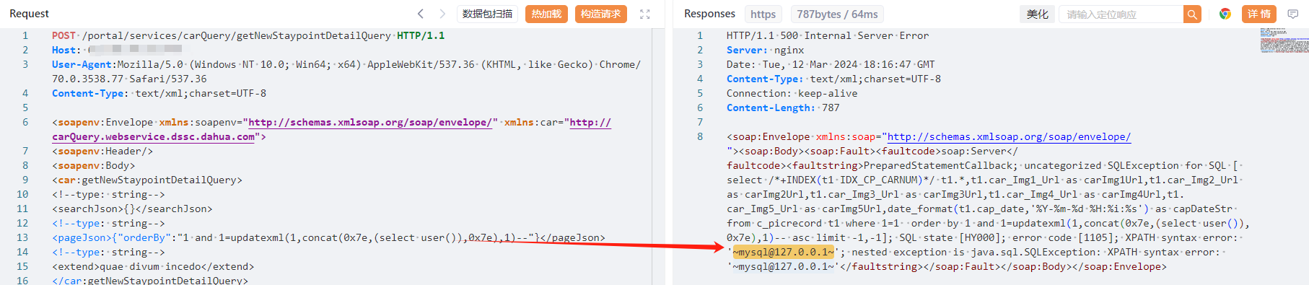
Task: Click the extend quae divum incedo line
Action: pyautogui.click(x=153, y=266)
